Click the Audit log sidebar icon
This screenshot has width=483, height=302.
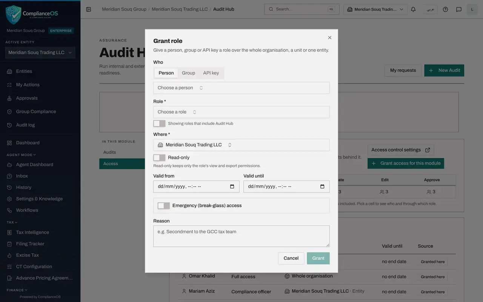(9, 125)
